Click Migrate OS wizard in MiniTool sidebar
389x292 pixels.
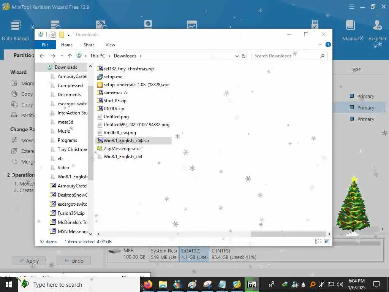23,83
